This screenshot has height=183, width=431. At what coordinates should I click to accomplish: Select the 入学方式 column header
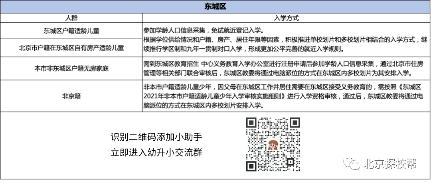[x=287, y=18]
